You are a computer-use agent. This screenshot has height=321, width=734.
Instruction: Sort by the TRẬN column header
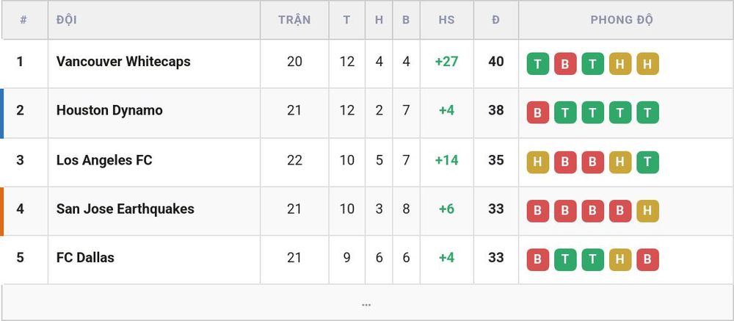294,20
